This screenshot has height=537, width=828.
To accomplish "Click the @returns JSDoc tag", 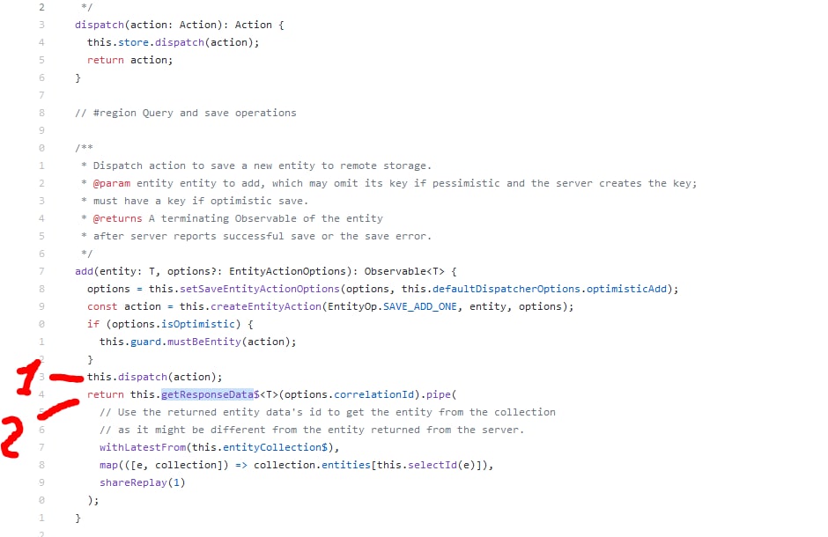I will pyautogui.click(x=117, y=218).
